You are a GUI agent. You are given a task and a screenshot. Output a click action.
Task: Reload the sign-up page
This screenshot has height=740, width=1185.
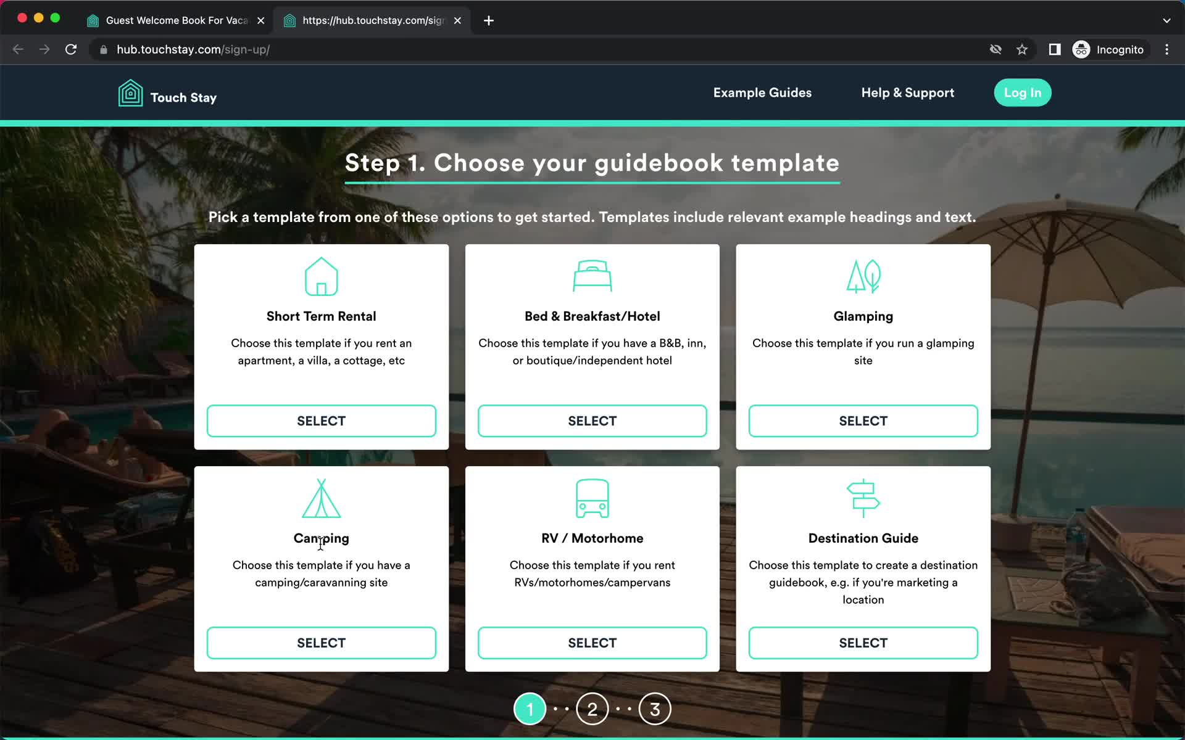71,49
